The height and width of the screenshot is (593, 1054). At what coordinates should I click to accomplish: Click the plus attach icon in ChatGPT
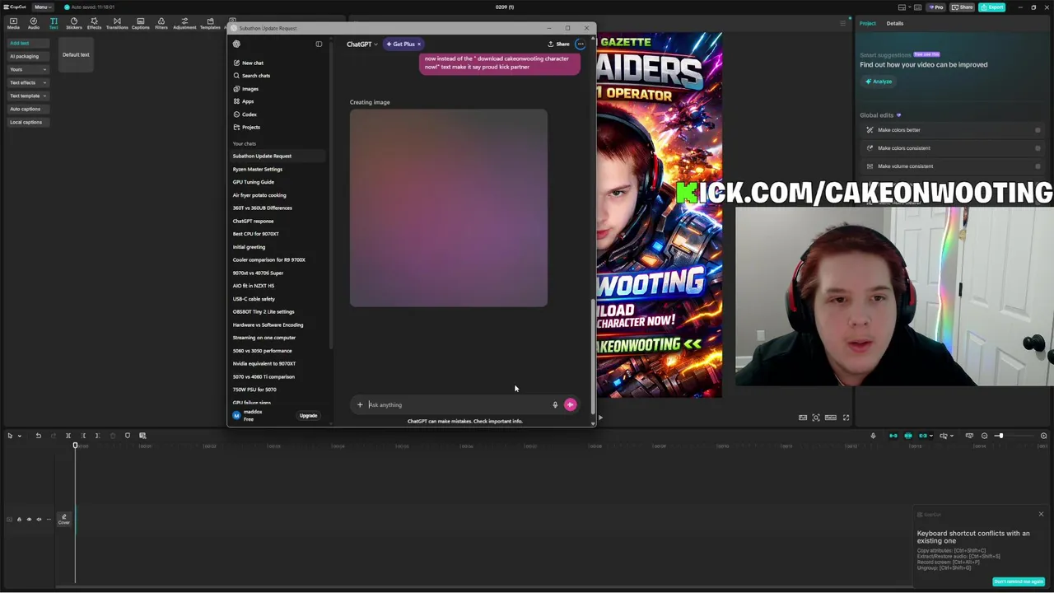[360, 404]
